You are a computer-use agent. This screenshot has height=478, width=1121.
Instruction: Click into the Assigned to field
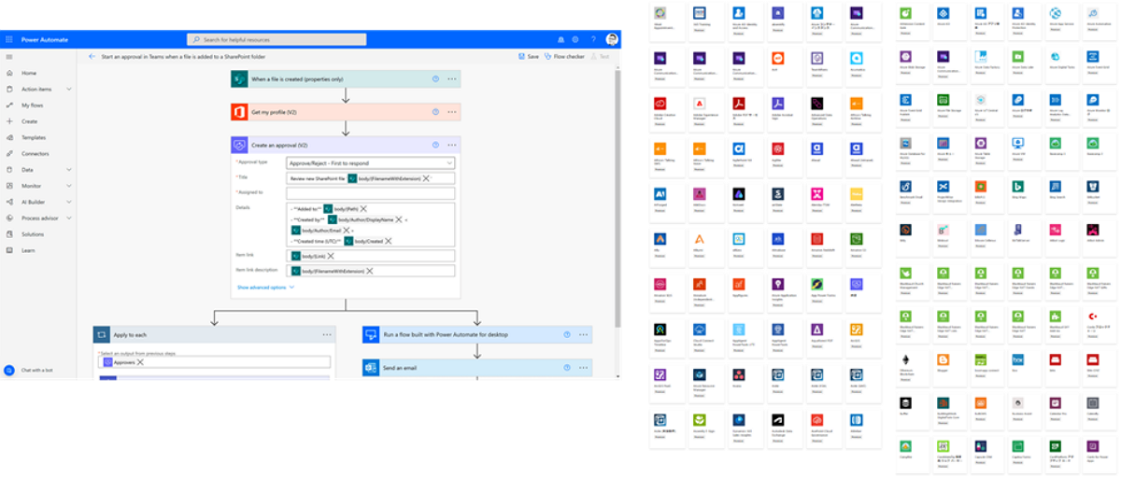click(x=371, y=192)
